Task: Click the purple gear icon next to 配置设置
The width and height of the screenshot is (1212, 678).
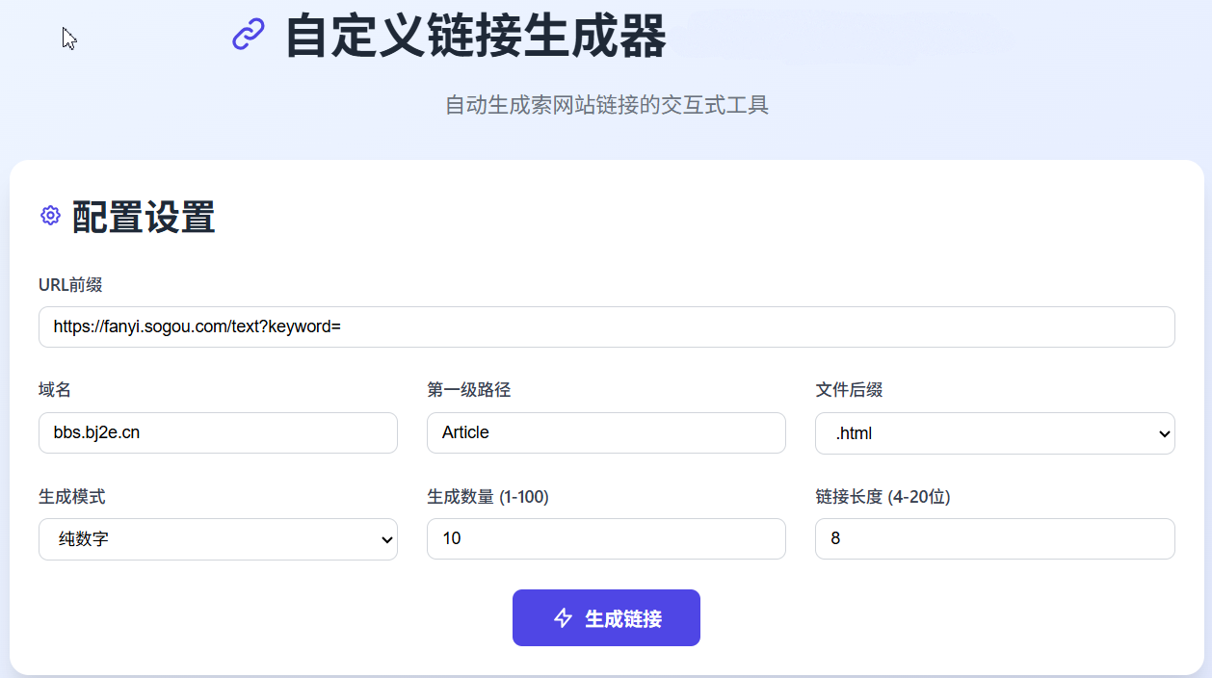Action: [49, 215]
